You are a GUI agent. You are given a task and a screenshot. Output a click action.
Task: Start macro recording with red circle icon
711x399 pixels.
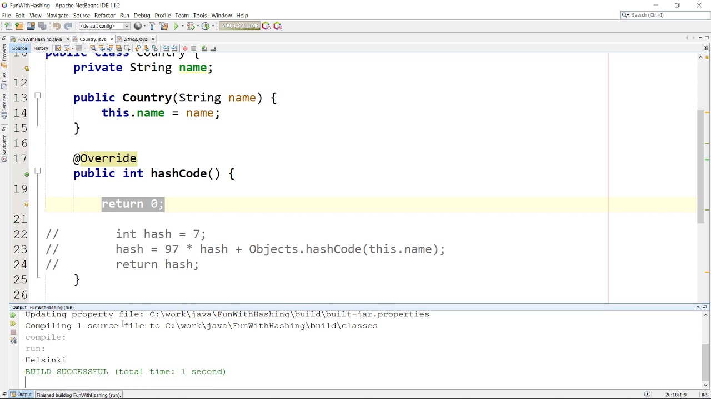[185, 48]
